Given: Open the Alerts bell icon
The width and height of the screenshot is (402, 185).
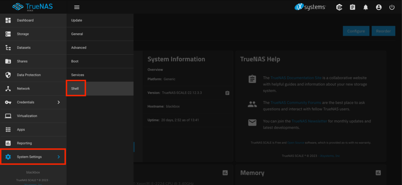Looking at the screenshot, I should click(365, 7).
